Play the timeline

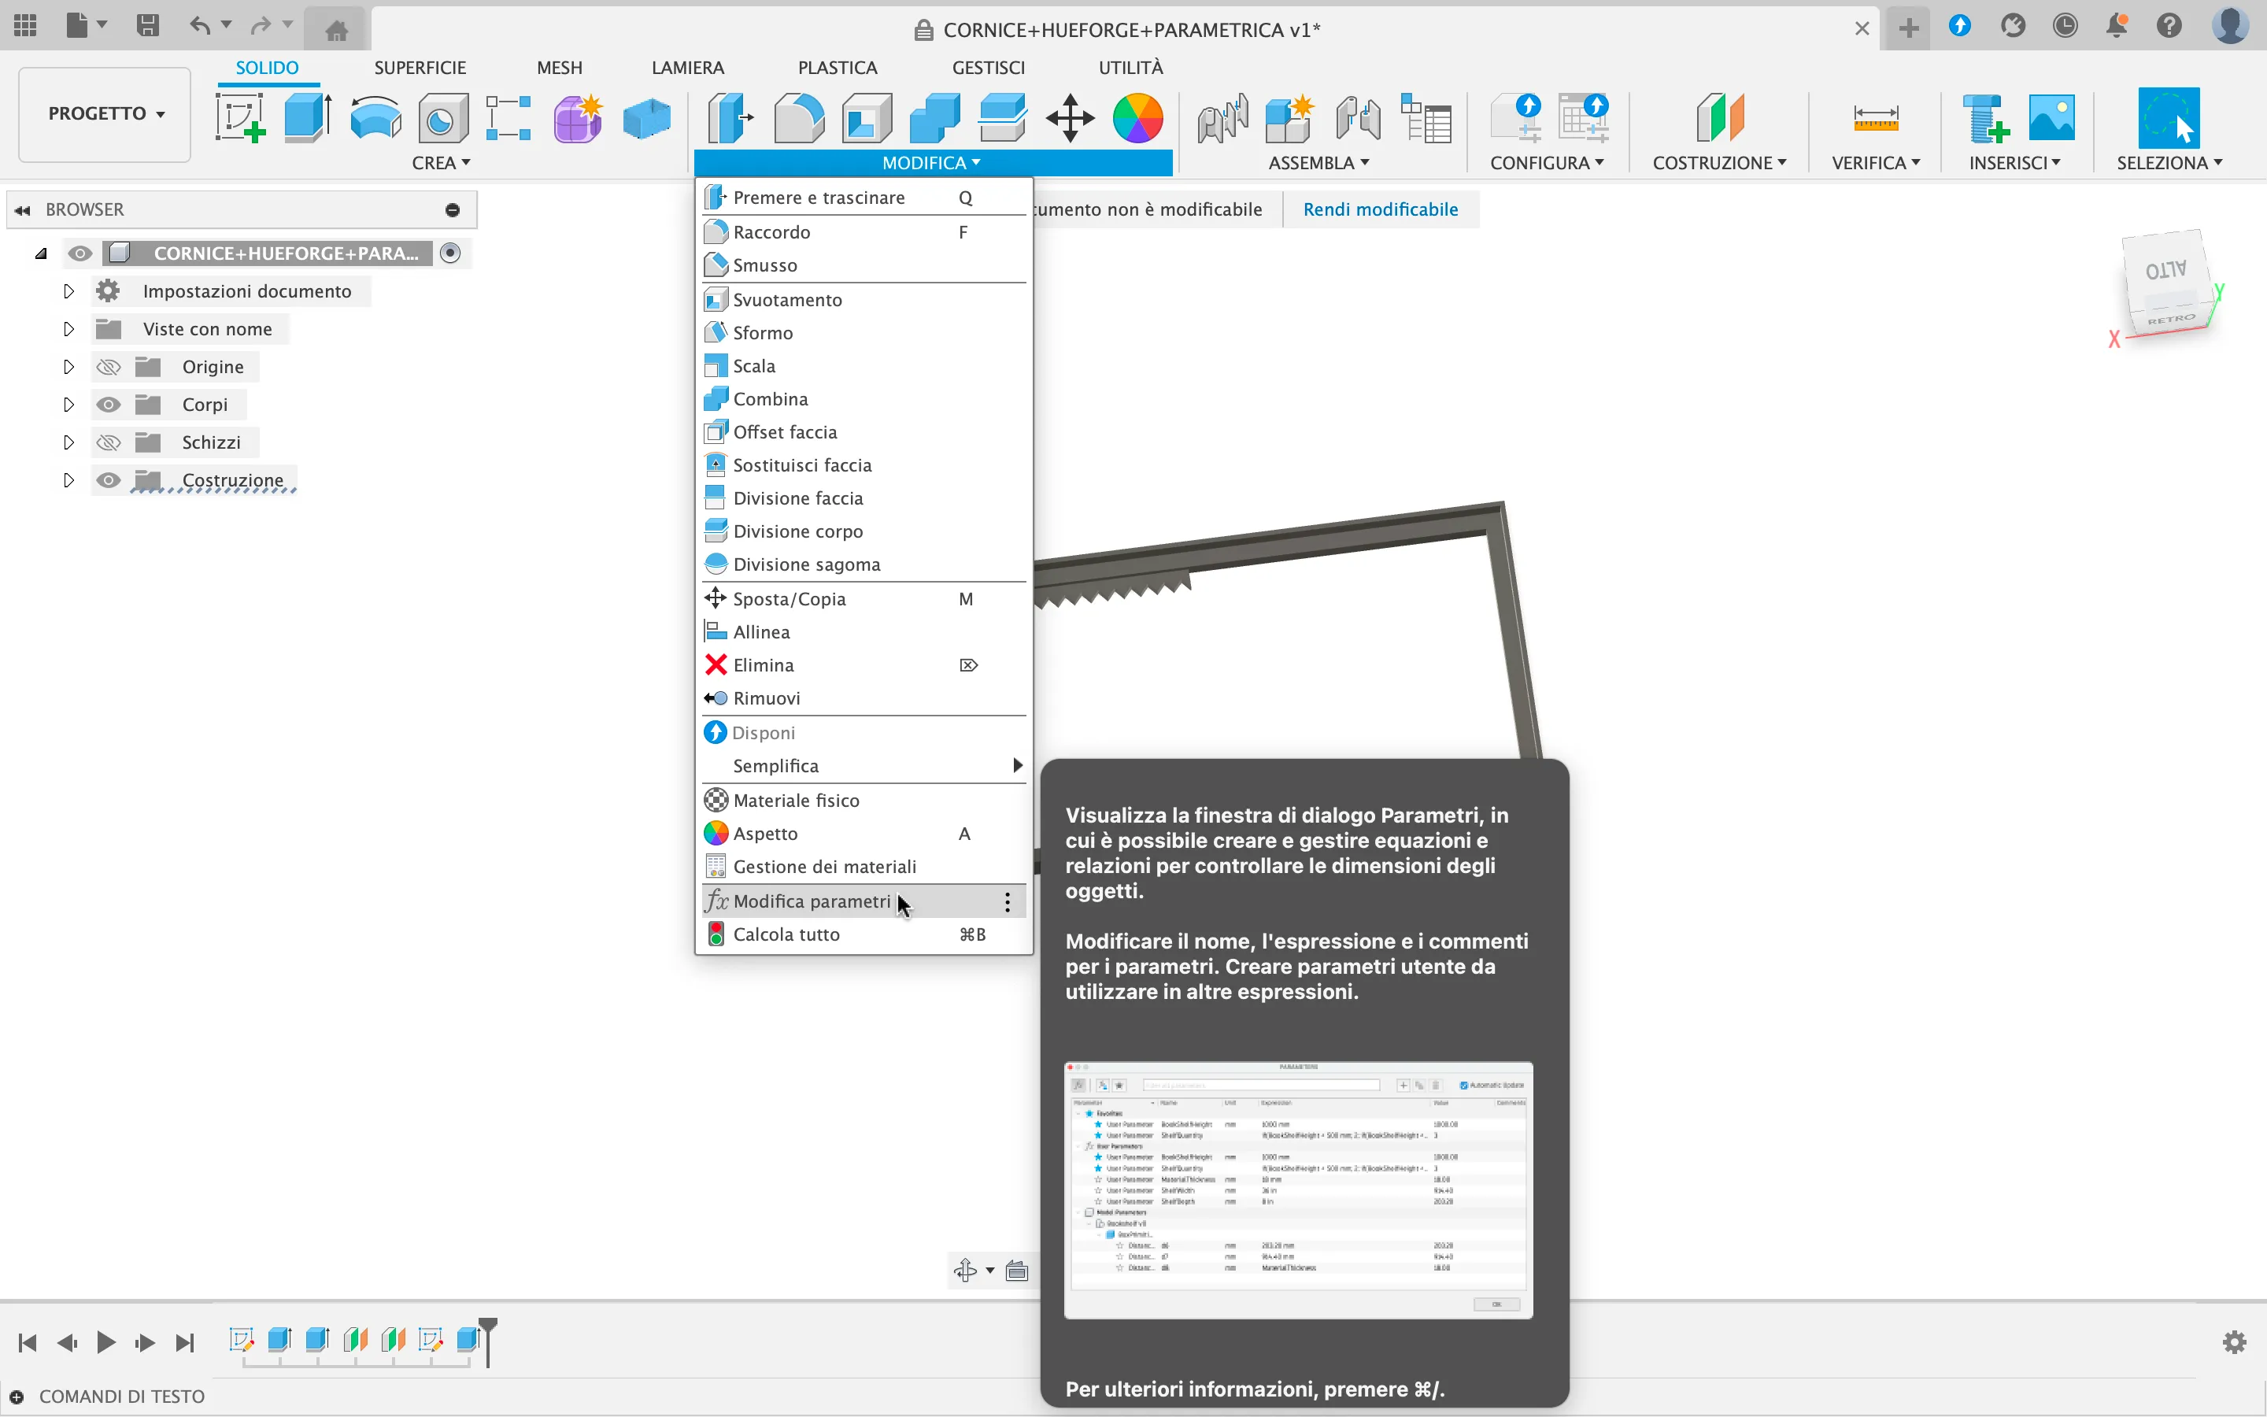[x=105, y=1343]
